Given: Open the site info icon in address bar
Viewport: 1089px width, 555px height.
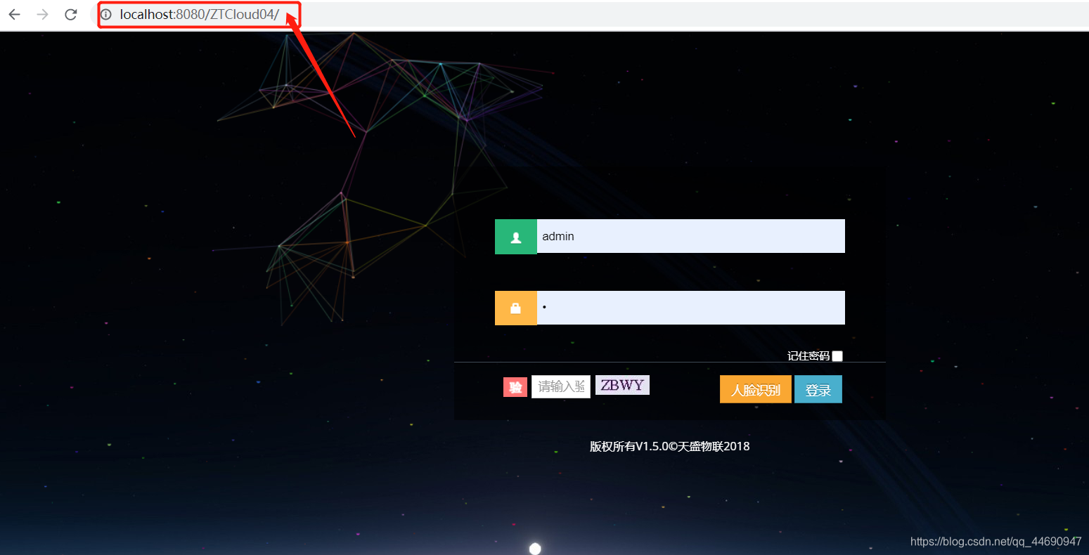Looking at the screenshot, I should 106,14.
